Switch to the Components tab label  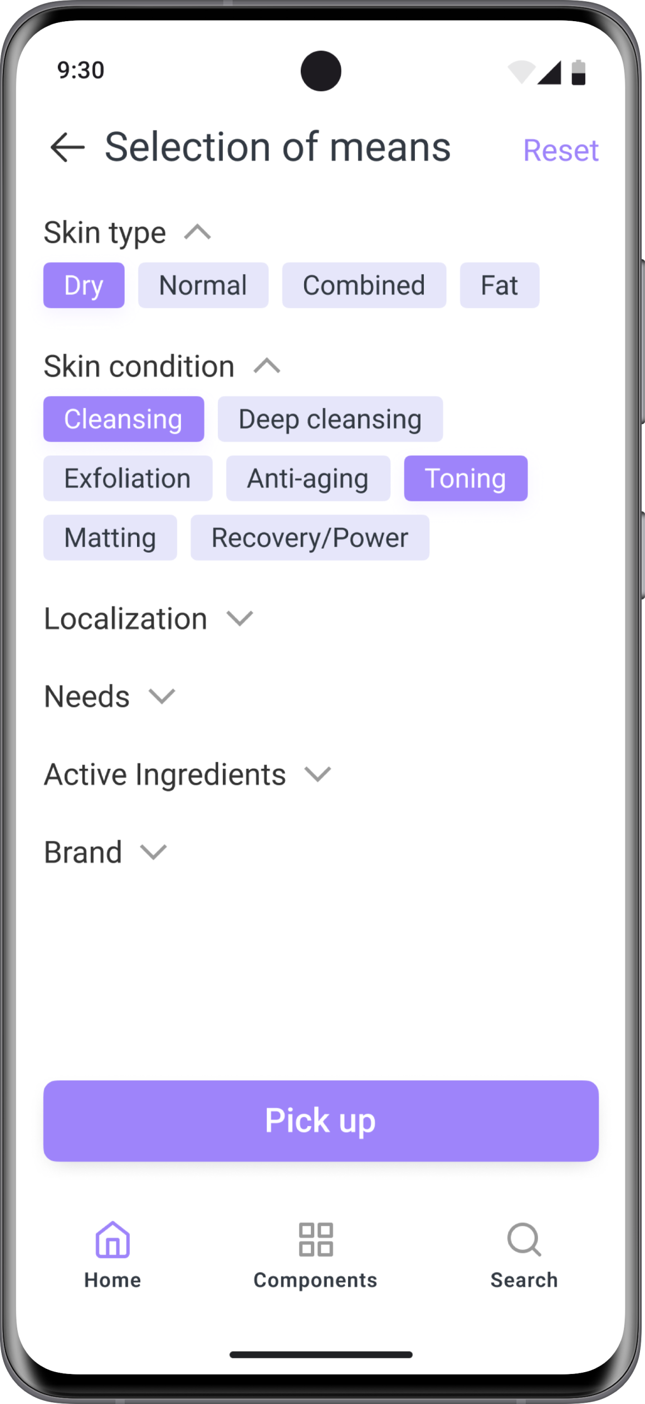tap(315, 1280)
